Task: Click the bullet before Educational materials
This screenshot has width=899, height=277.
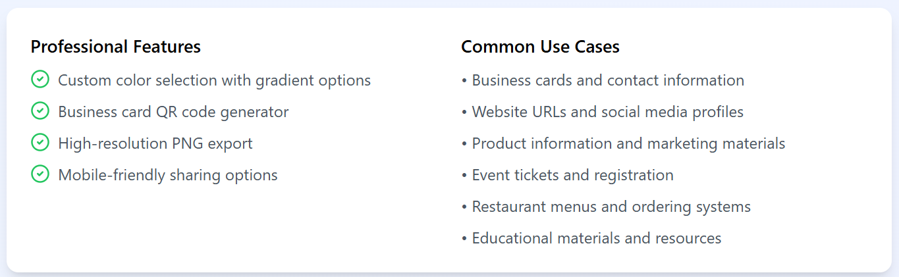Action: point(464,239)
